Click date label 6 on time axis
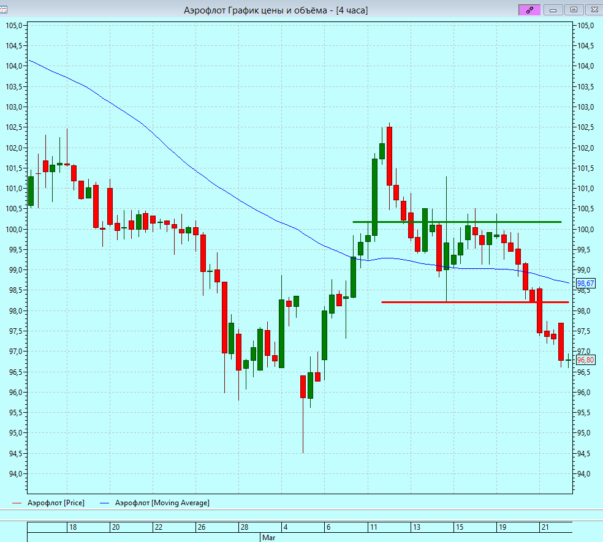This screenshot has width=603, height=542. (328, 527)
